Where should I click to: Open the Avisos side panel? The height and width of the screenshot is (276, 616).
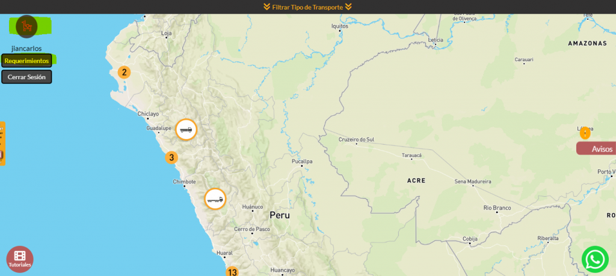597,149
